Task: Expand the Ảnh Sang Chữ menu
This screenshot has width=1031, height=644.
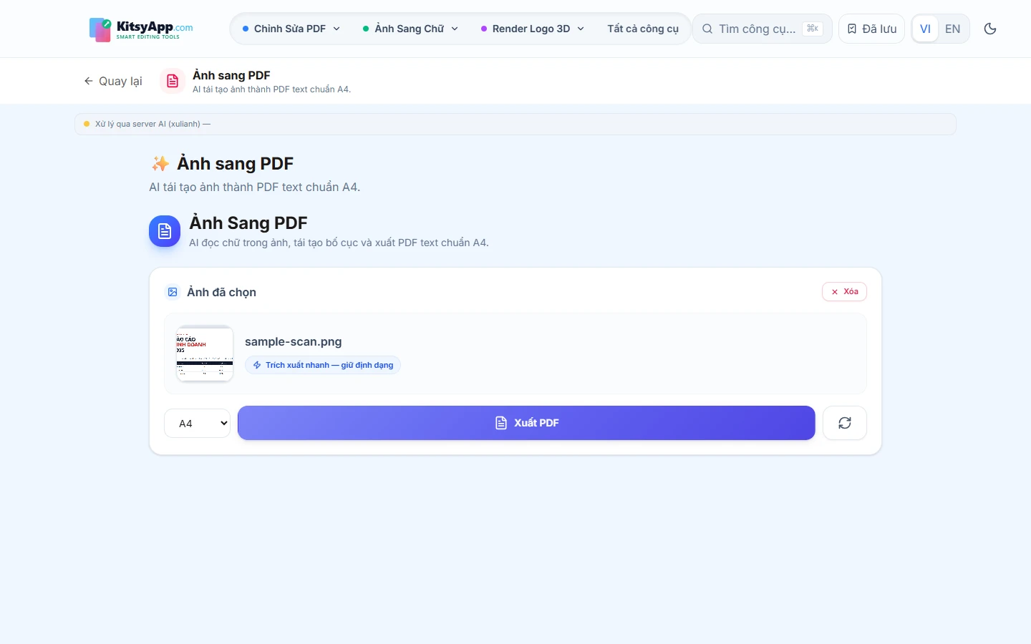Action: (x=410, y=29)
